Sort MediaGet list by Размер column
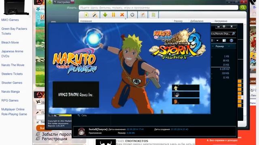This screenshot has height=145, width=259. [x=178, y=21]
